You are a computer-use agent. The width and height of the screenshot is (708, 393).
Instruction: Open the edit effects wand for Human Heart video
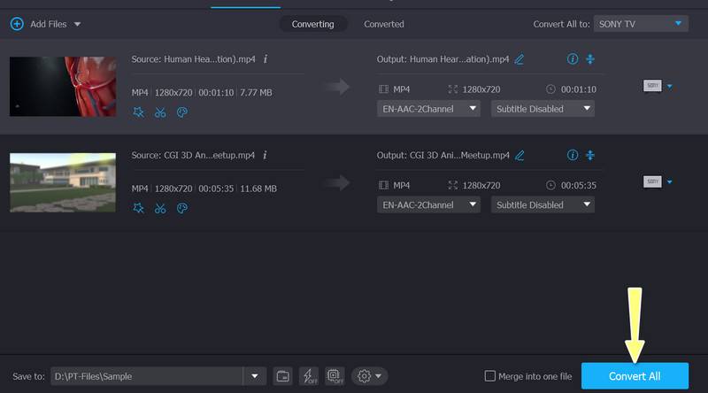(x=138, y=112)
